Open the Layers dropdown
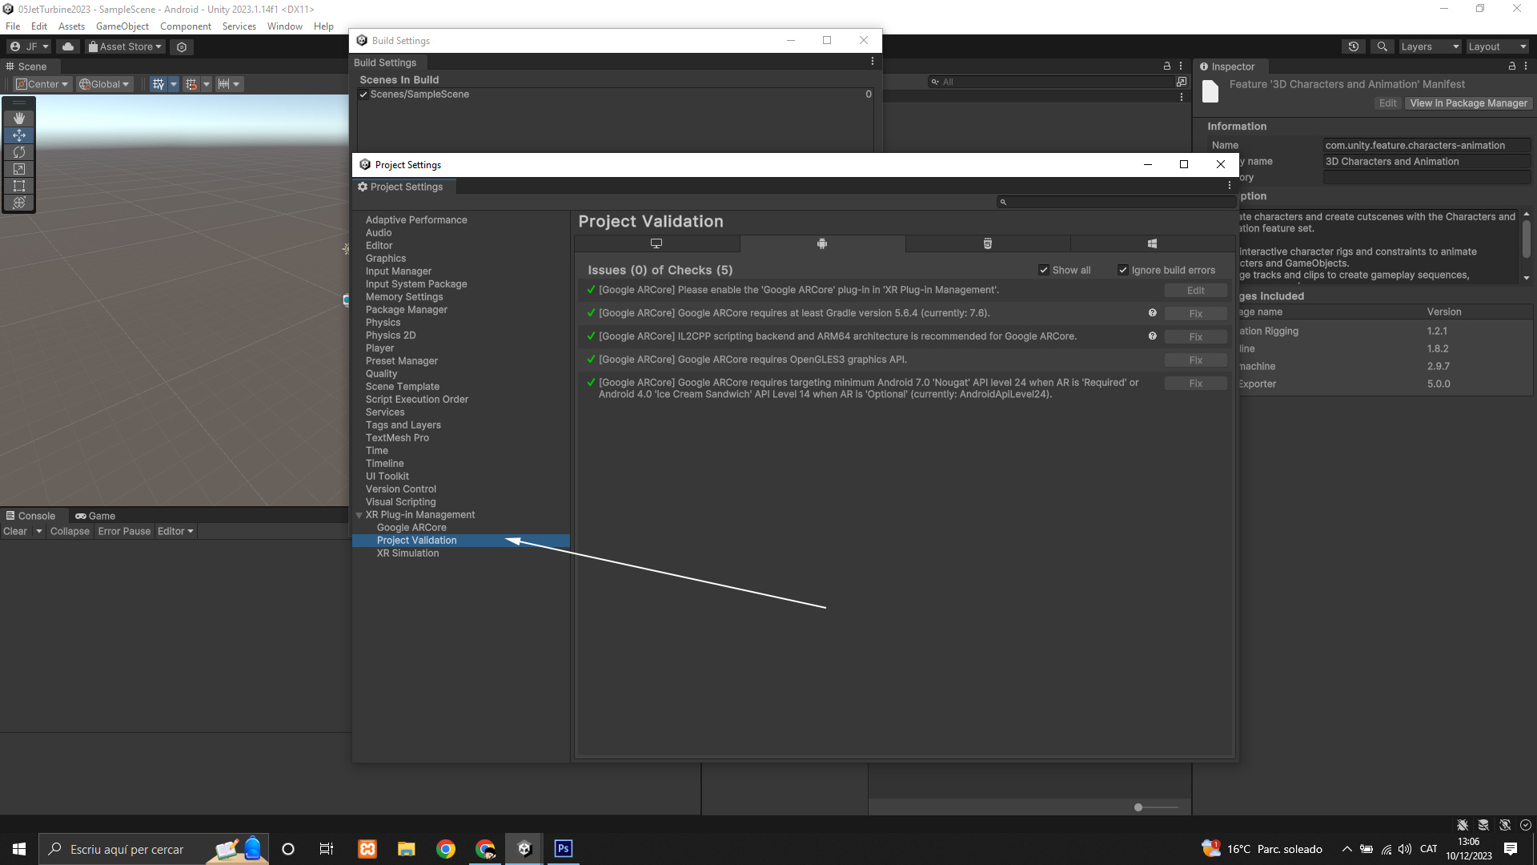Screen dimensions: 1537x865 pos(1429,46)
